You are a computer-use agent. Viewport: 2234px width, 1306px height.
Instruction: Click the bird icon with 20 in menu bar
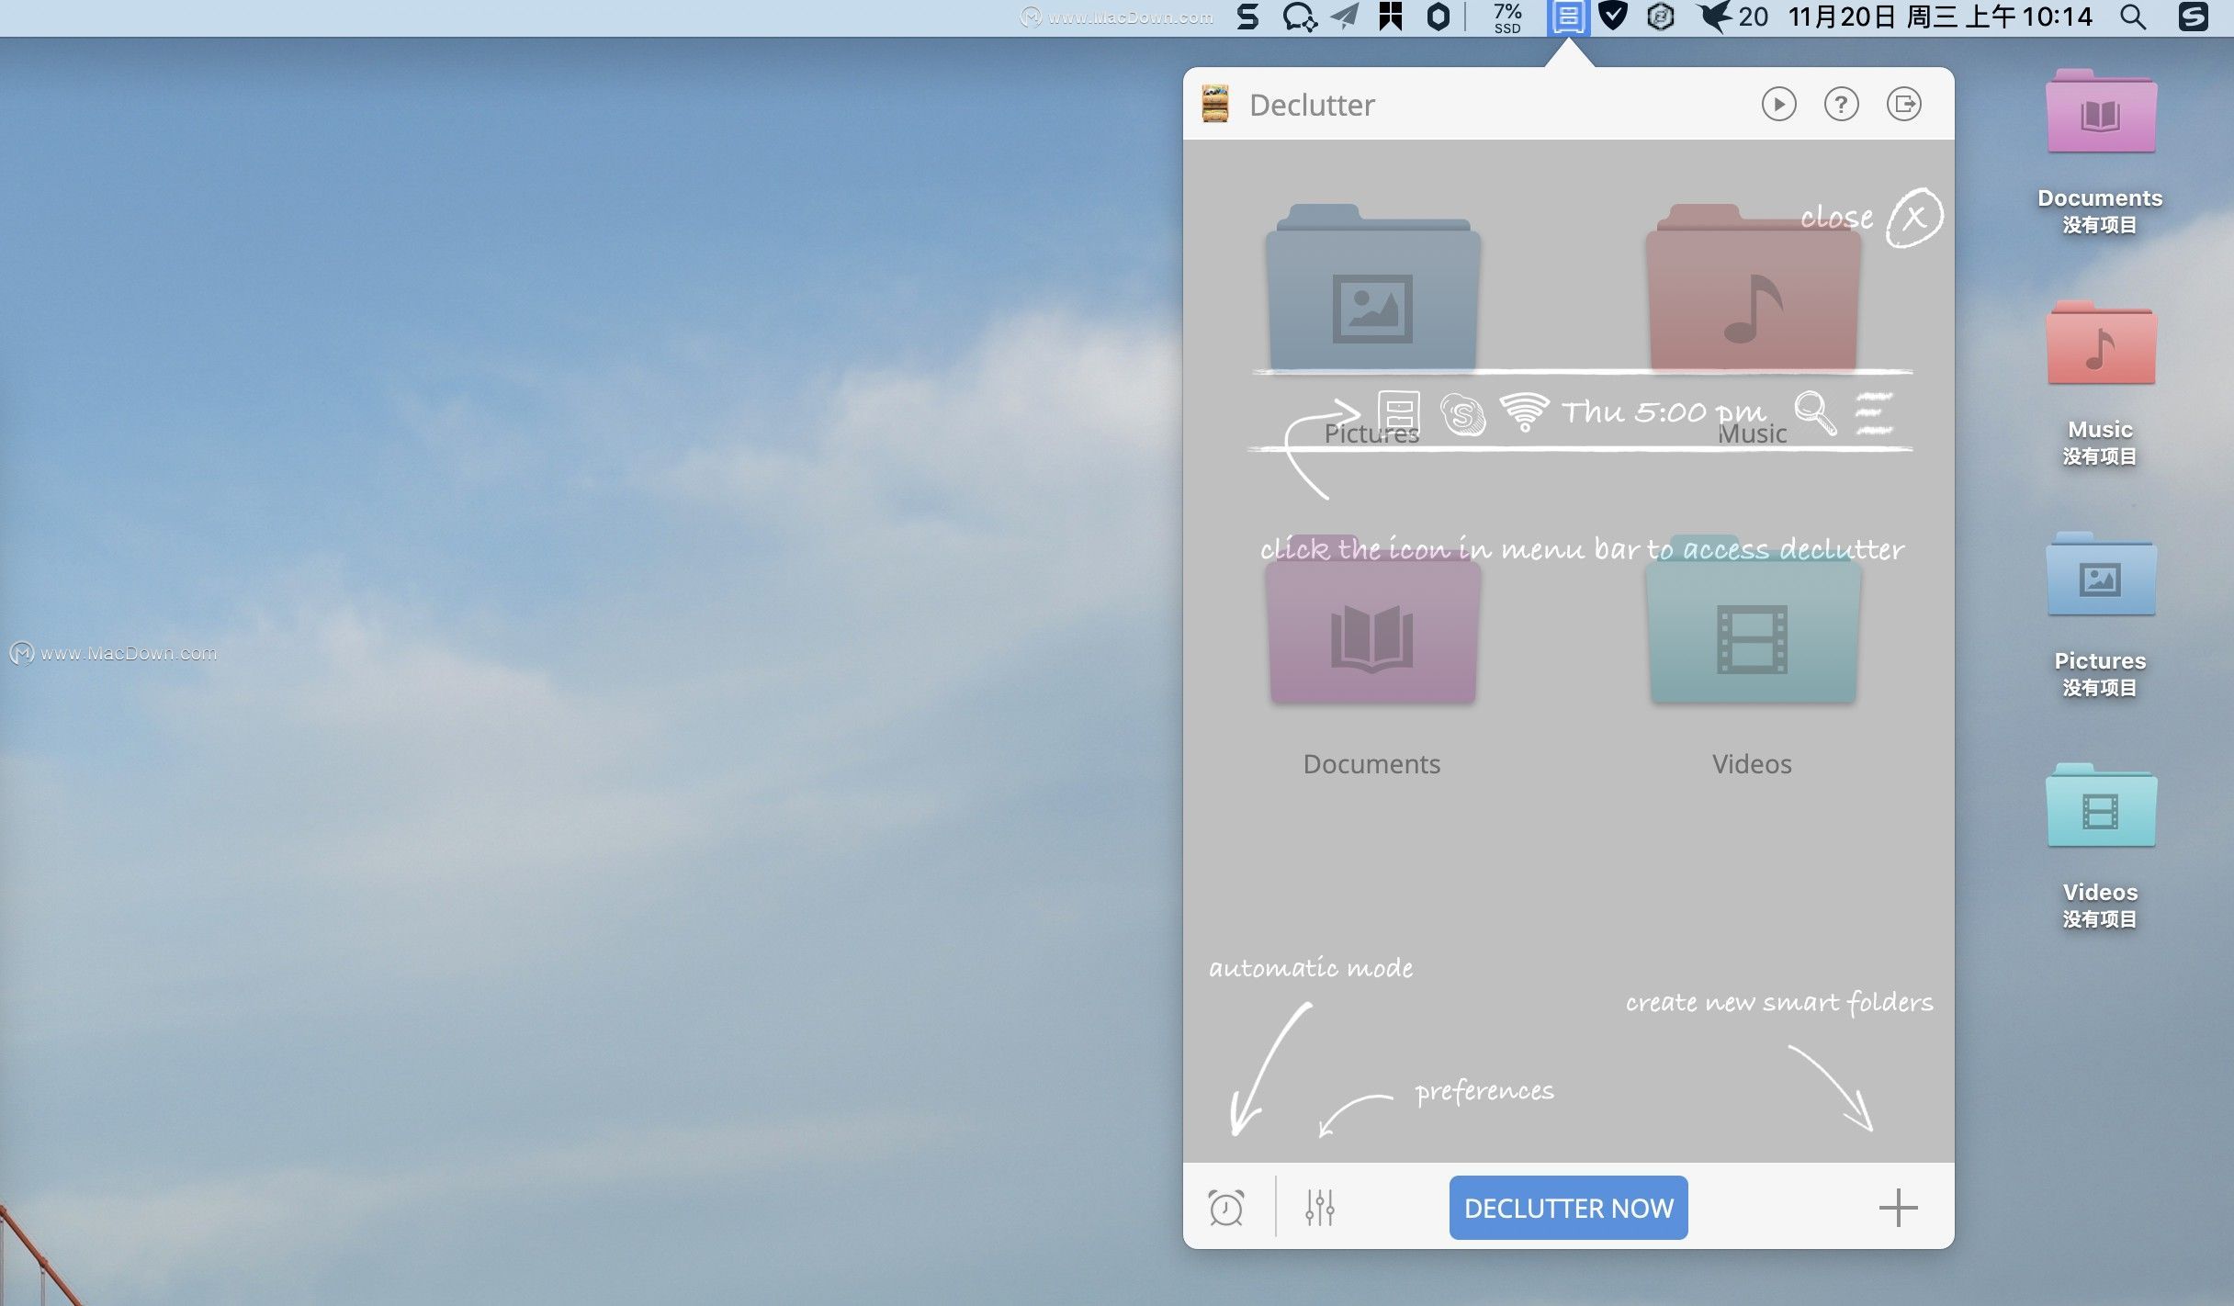(x=1732, y=17)
